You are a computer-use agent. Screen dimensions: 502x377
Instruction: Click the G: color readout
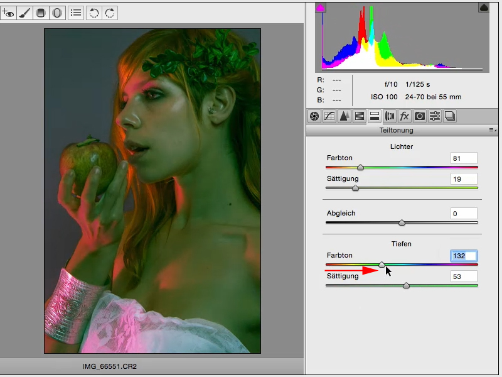[x=329, y=90]
